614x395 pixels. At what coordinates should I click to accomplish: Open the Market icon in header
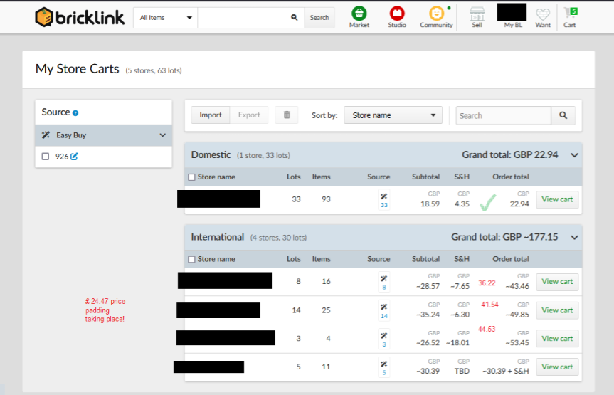pos(359,14)
